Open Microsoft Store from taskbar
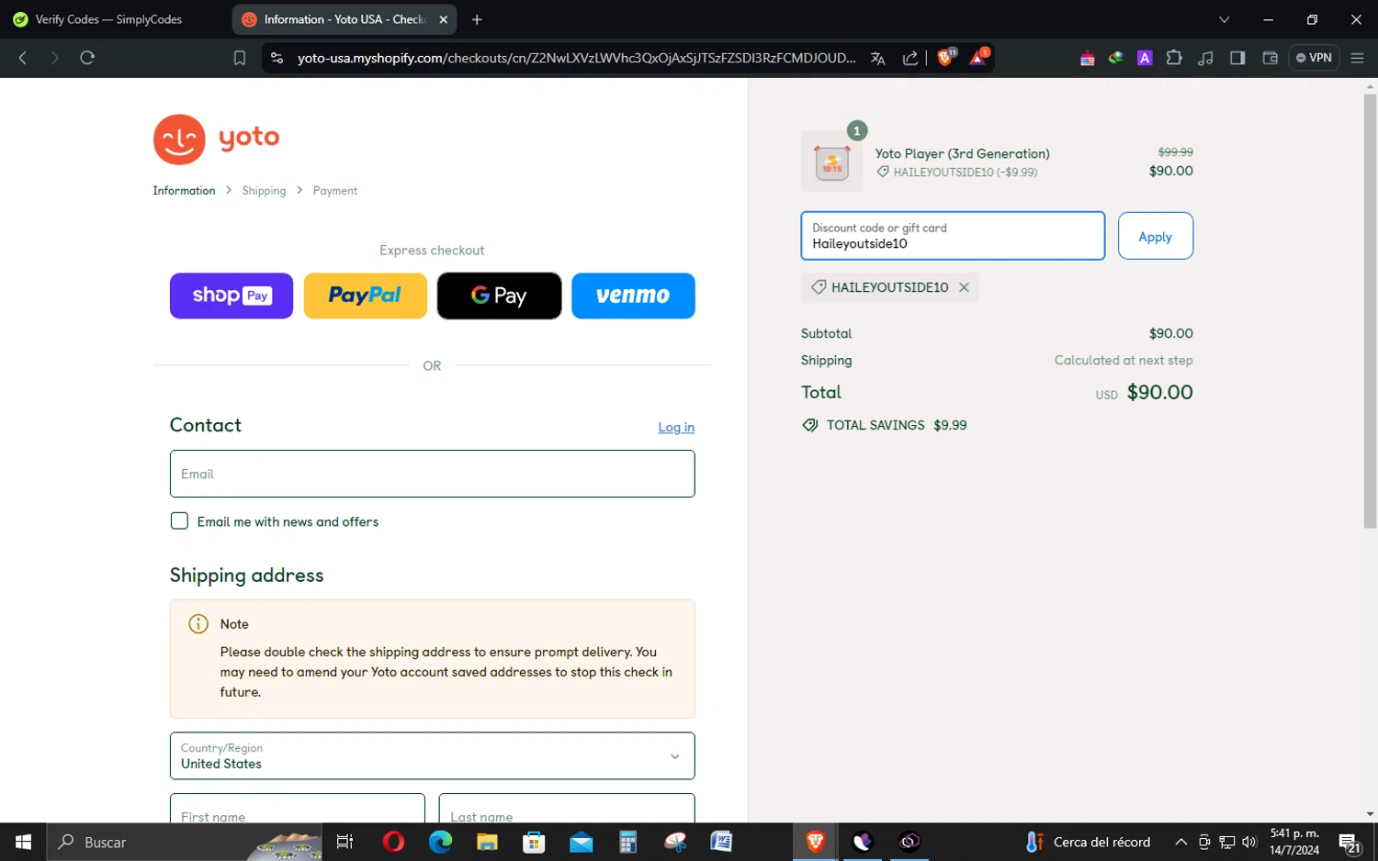 point(534,842)
